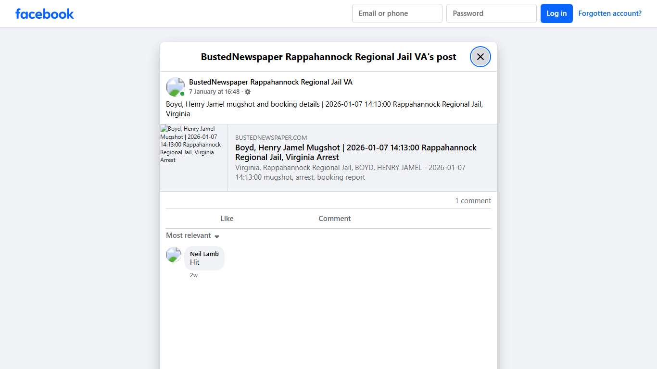Focus the Email or phone field

coord(397,13)
